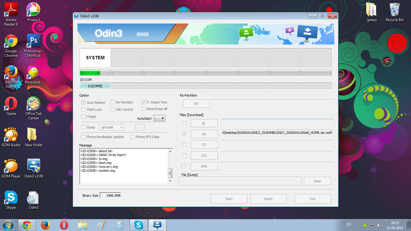This screenshot has height=231, width=411.
Task: Expand the AP RAM dropdown
Action: pyautogui.click(x=112, y=128)
